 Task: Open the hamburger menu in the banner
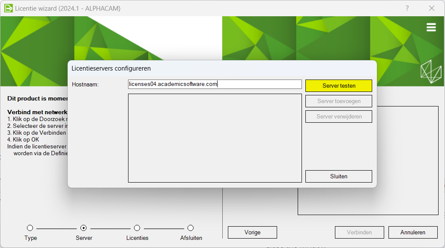coord(430,27)
